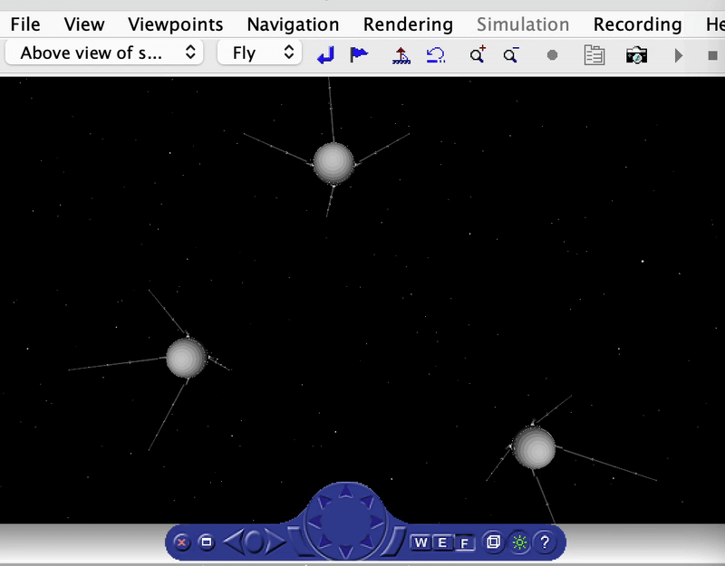This screenshot has width=725, height=566.
Task: Click the document list icon in toolbar
Action: click(x=594, y=55)
